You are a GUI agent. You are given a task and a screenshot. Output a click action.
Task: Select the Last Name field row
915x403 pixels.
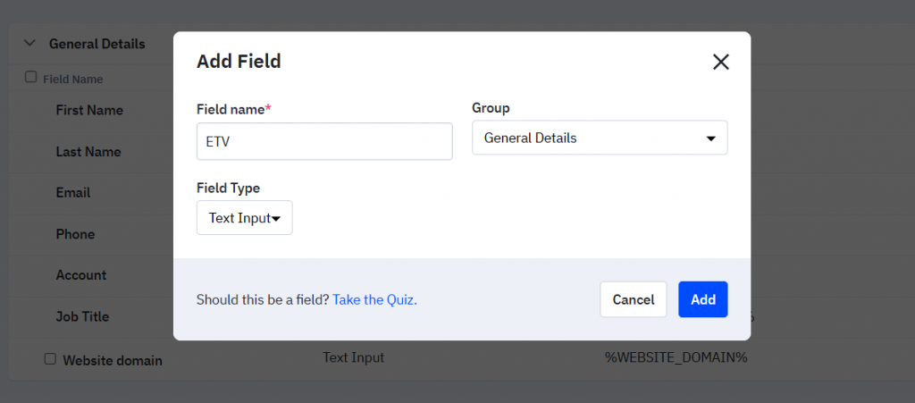(x=88, y=152)
